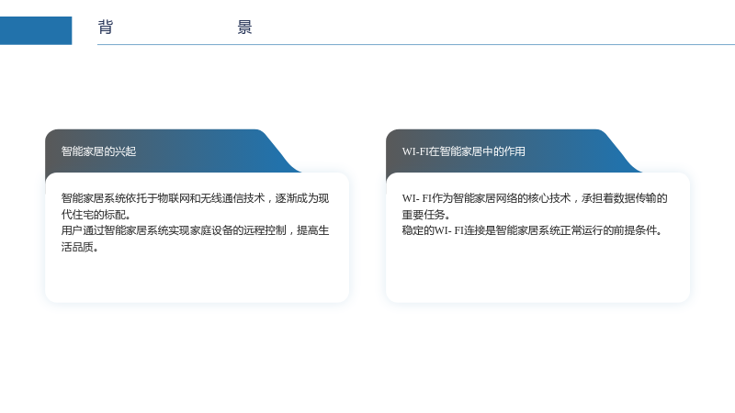Screen dimensions: 735x413
Task: Click the thin blue line under the title
Action: 416,44
